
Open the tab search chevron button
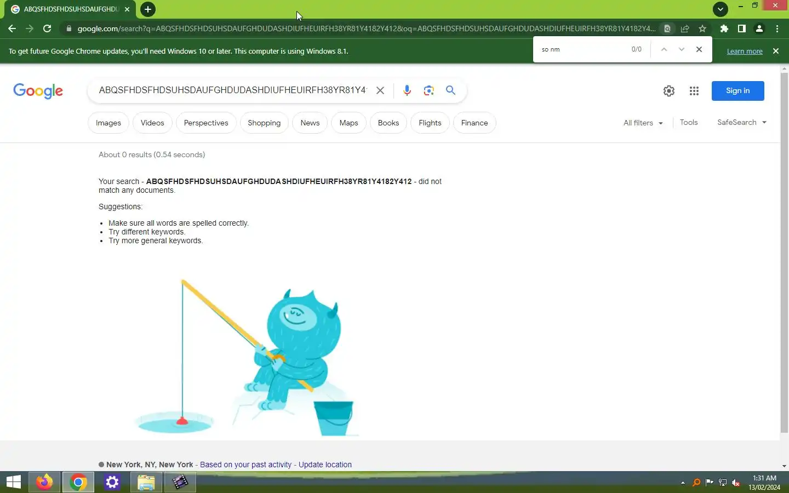click(x=721, y=9)
